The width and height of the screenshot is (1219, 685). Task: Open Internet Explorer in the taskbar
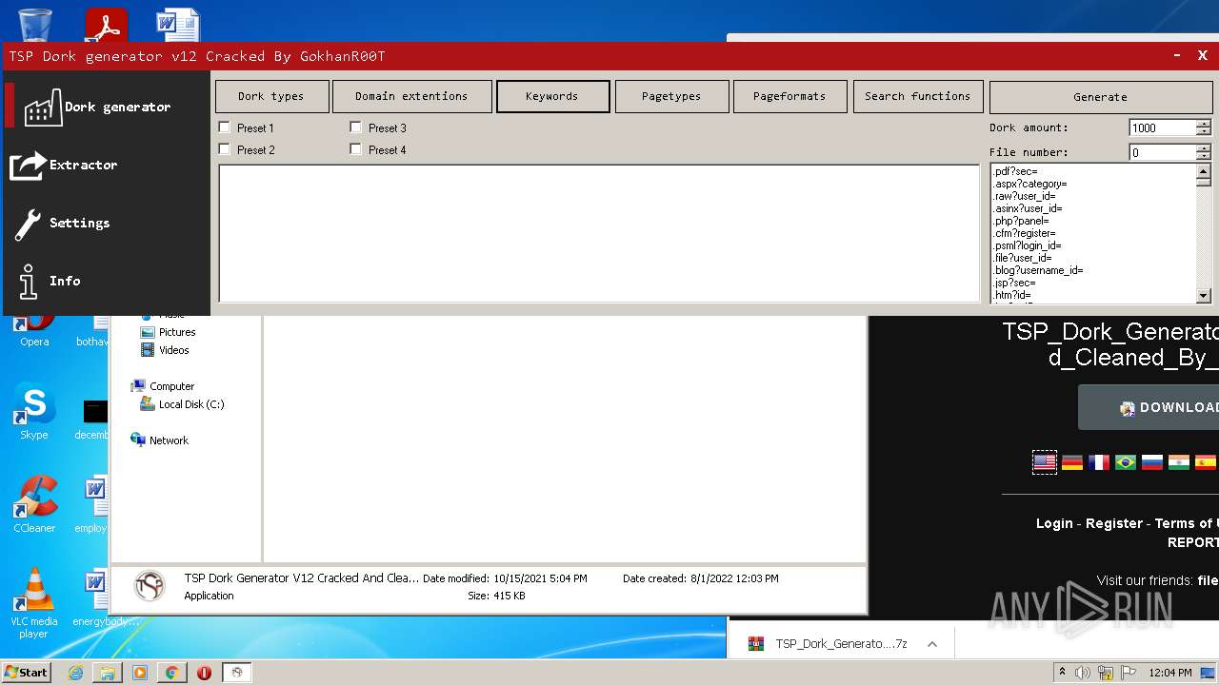pyautogui.click(x=75, y=673)
